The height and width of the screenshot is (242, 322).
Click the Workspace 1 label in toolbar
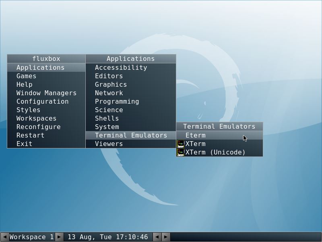click(32, 237)
